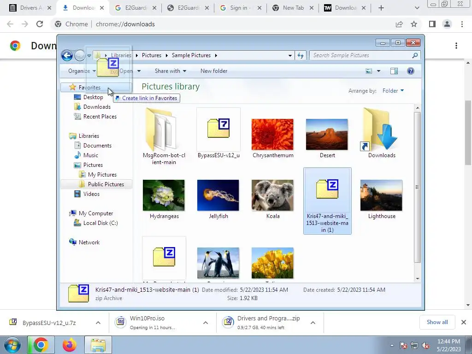Select the BypassESU-v12_u archive file

pyautogui.click(x=218, y=133)
